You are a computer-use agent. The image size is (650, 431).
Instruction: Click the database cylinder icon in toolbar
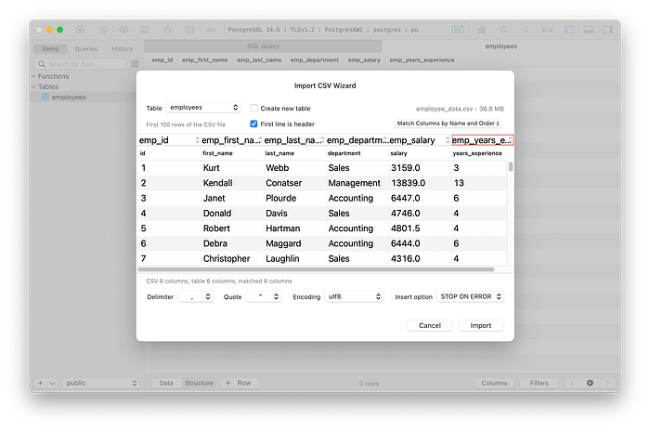coord(189,30)
